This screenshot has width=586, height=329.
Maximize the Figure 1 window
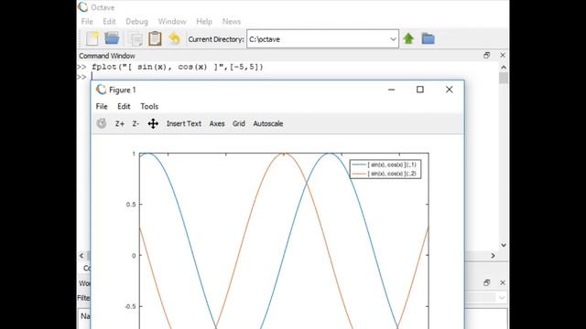tap(420, 90)
